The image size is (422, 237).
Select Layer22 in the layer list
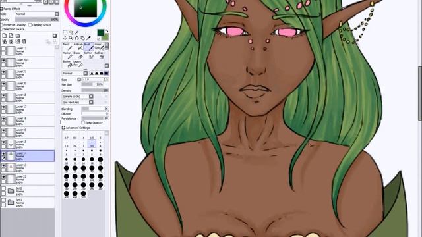[x=28, y=179]
